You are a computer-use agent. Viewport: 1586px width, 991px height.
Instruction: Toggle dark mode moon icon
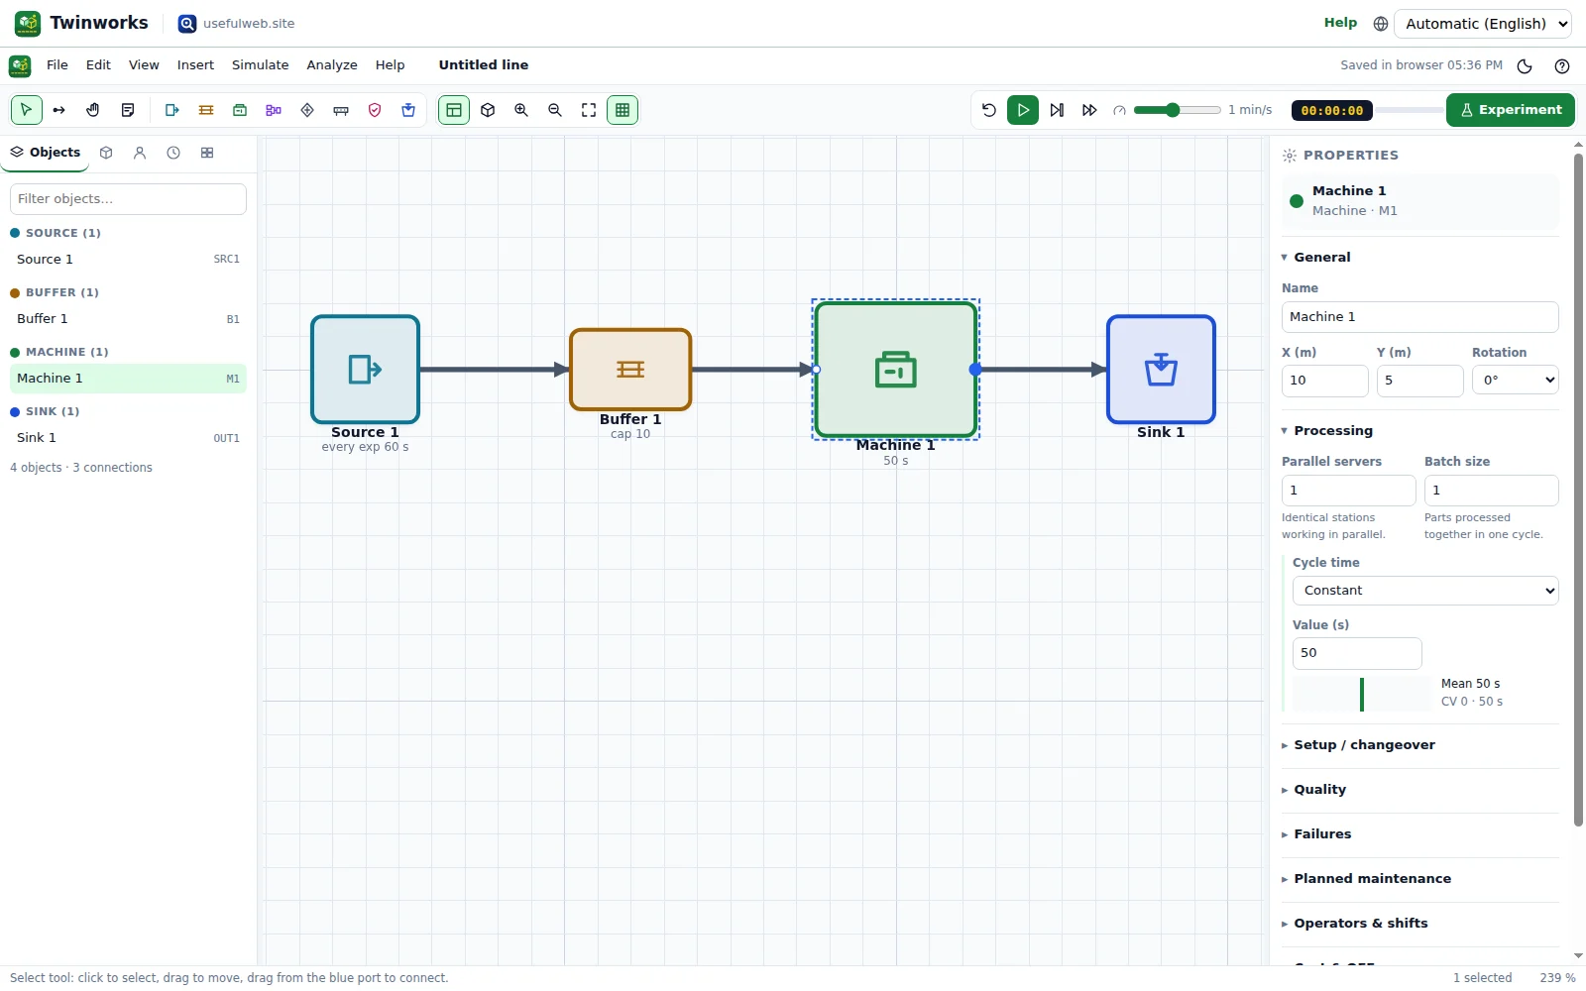(x=1525, y=66)
